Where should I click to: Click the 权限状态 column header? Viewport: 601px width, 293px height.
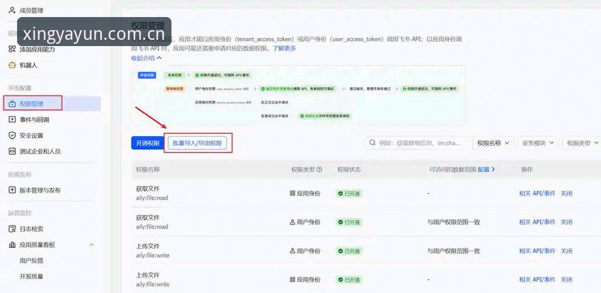[349, 170]
